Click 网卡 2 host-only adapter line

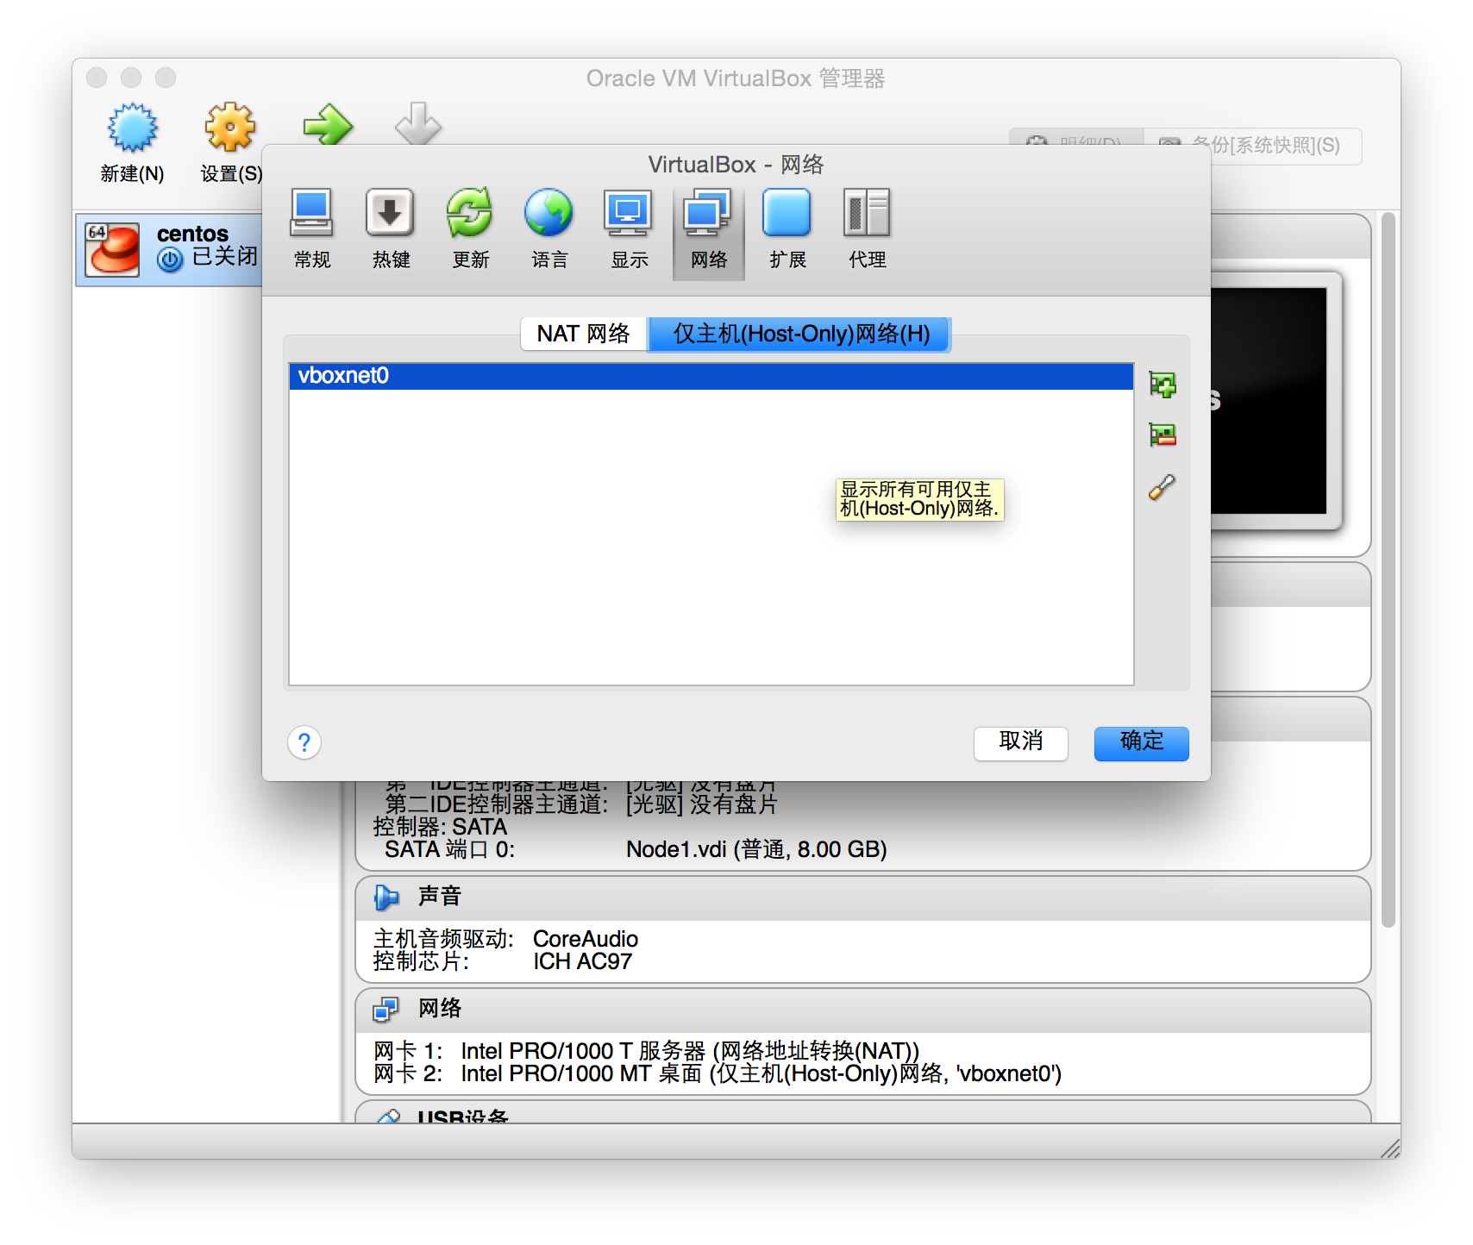coord(718,1073)
